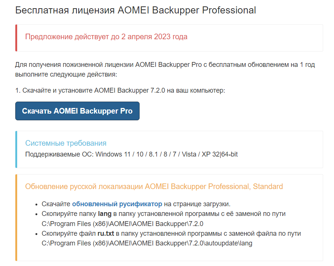Click the bullet before Скопируйте папку lang
The image size is (334, 266).
pyautogui.click(x=36, y=214)
